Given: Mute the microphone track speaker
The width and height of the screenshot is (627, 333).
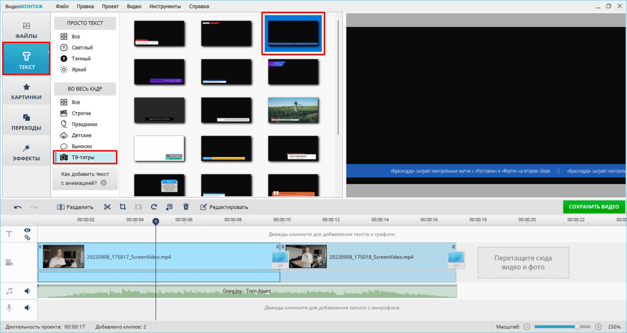Looking at the screenshot, I should [27, 308].
